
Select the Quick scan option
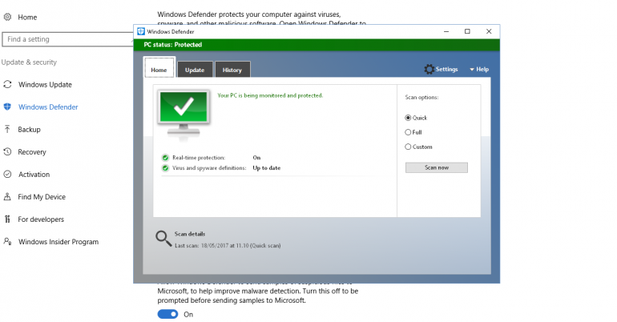408,118
